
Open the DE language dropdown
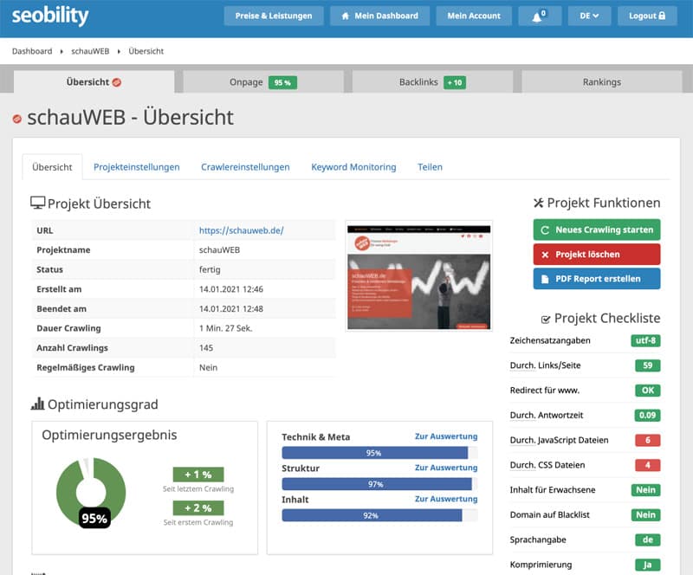pos(589,16)
